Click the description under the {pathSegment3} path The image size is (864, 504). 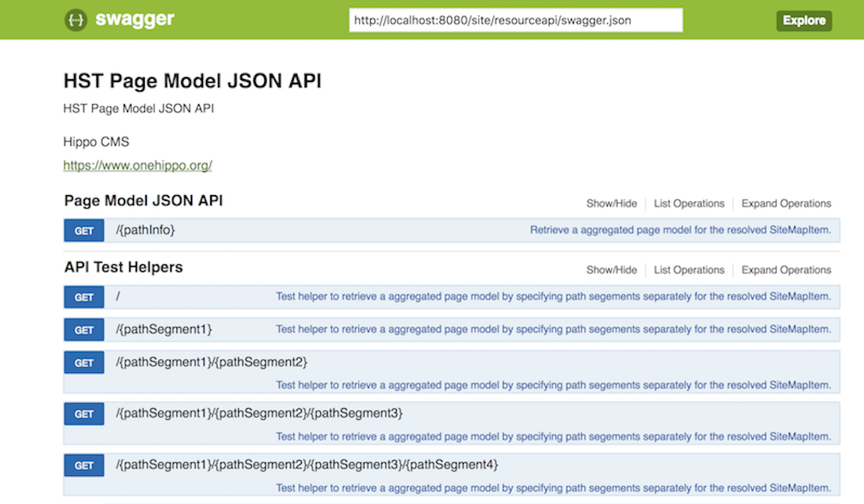[x=554, y=437]
